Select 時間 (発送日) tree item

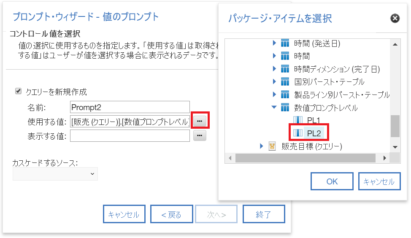tap(317, 43)
